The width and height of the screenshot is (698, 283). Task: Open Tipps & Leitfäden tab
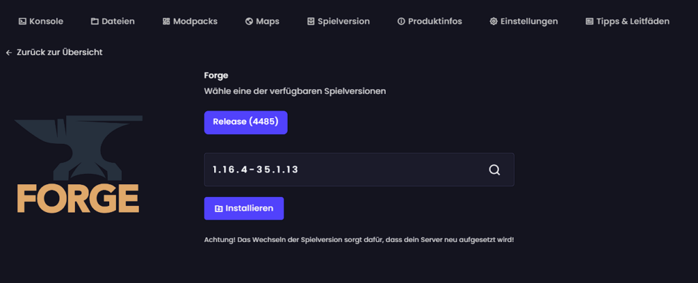click(x=627, y=21)
